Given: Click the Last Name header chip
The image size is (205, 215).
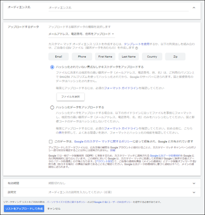Looking at the screenshot, I should 129,56.
